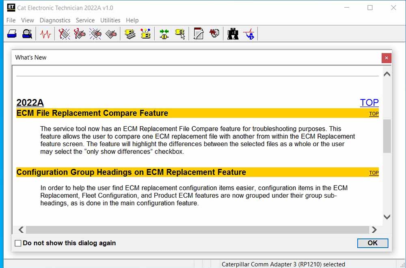Click the 'What's New' dialog title
This screenshot has height=268, width=406.
coord(31,58)
